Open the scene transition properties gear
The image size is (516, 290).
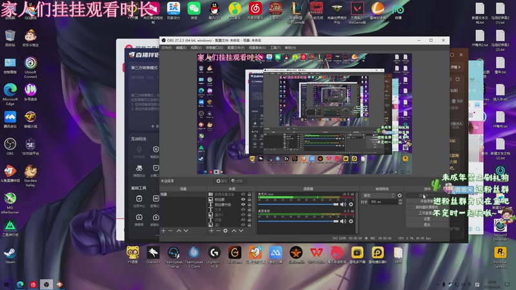point(399,195)
